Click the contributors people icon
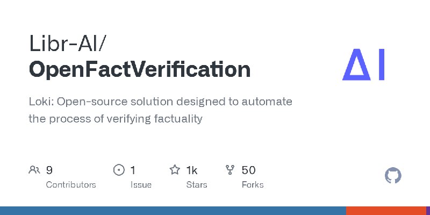The width and height of the screenshot is (430, 215). [34, 170]
